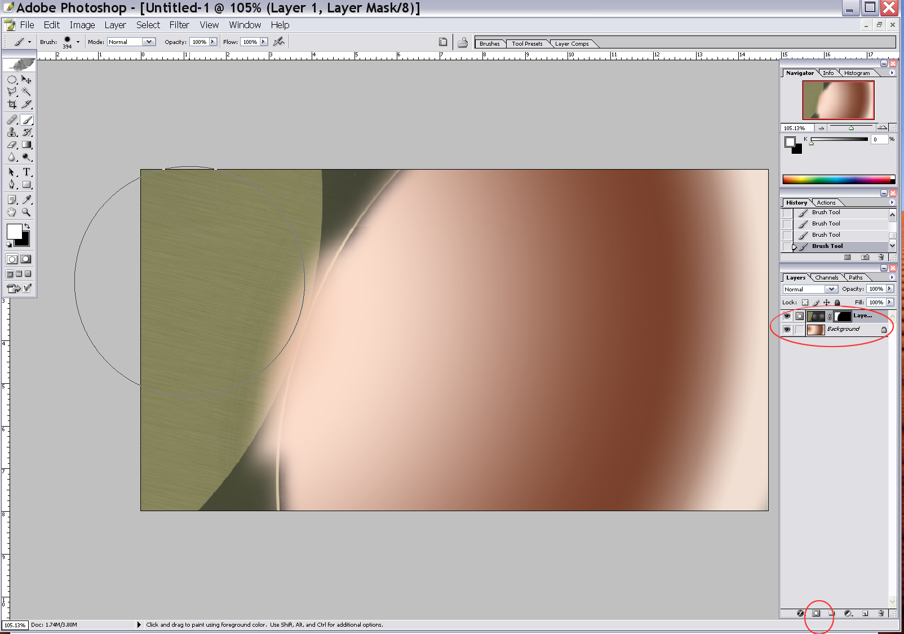
Task: Switch to Standard Screen Mode
Action: point(10,274)
